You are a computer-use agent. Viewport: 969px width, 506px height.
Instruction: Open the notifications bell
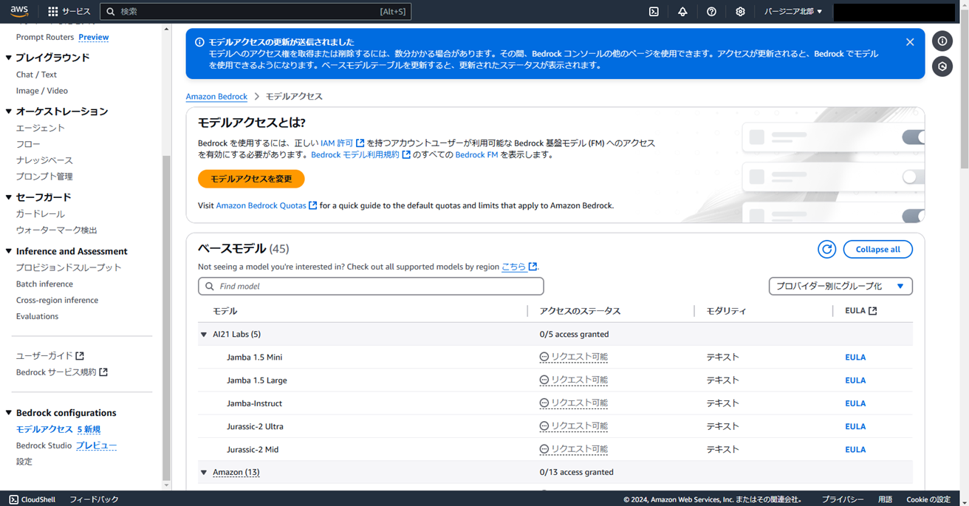coord(682,11)
